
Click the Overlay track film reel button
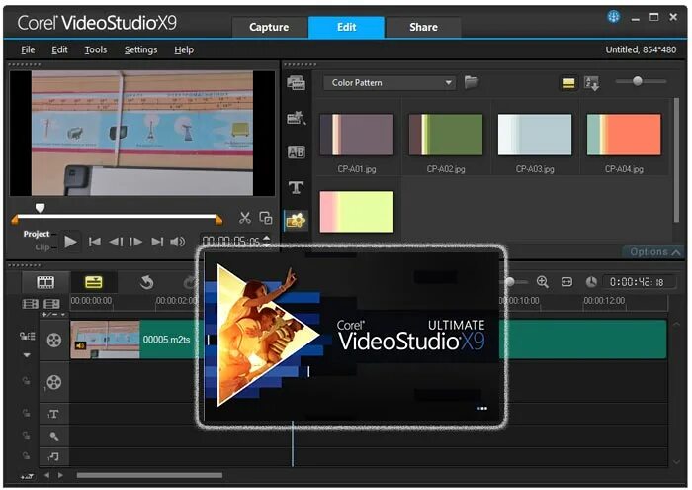click(x=54, y=382)
